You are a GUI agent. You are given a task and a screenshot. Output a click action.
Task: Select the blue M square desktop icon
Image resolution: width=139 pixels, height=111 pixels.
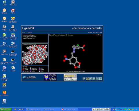pos(4,69)
